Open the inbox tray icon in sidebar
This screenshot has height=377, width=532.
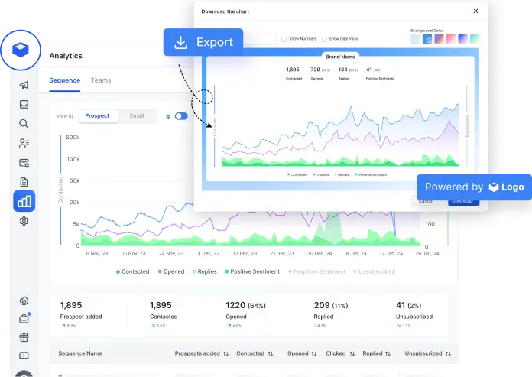tap(24, 105)
